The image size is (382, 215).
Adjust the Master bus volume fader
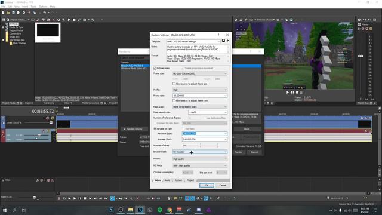point(361,56)
